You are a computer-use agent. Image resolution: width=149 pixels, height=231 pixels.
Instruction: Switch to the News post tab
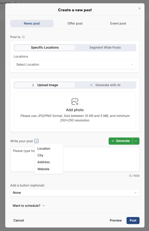(32, 24)
